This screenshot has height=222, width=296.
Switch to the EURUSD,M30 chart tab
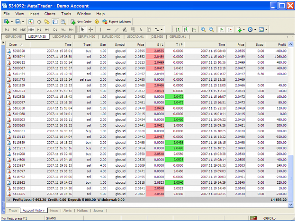pyautogui.click(x=111, y=37)
